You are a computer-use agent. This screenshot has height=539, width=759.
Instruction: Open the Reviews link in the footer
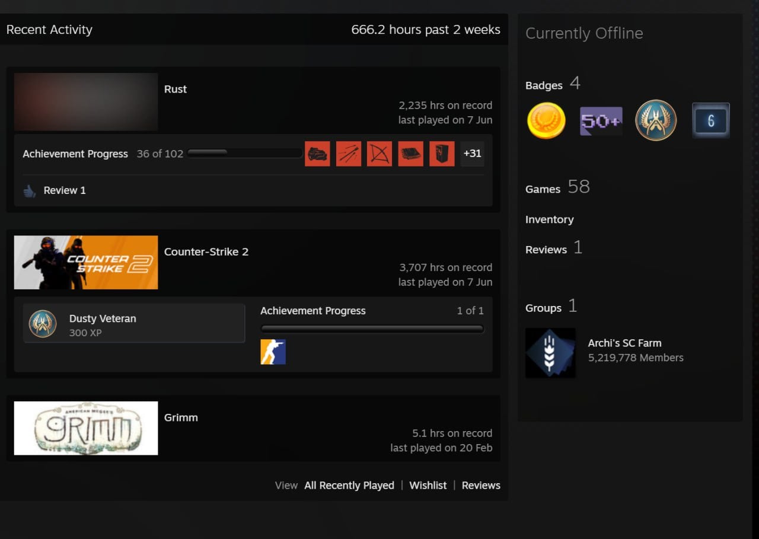[481, 485]
